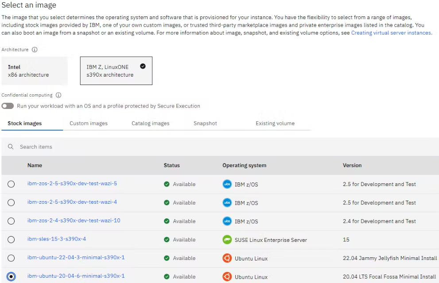The height and width of the screenshot is (283, 439).
Task: Switch to the Existing volume tab
Action: point(275,124)
